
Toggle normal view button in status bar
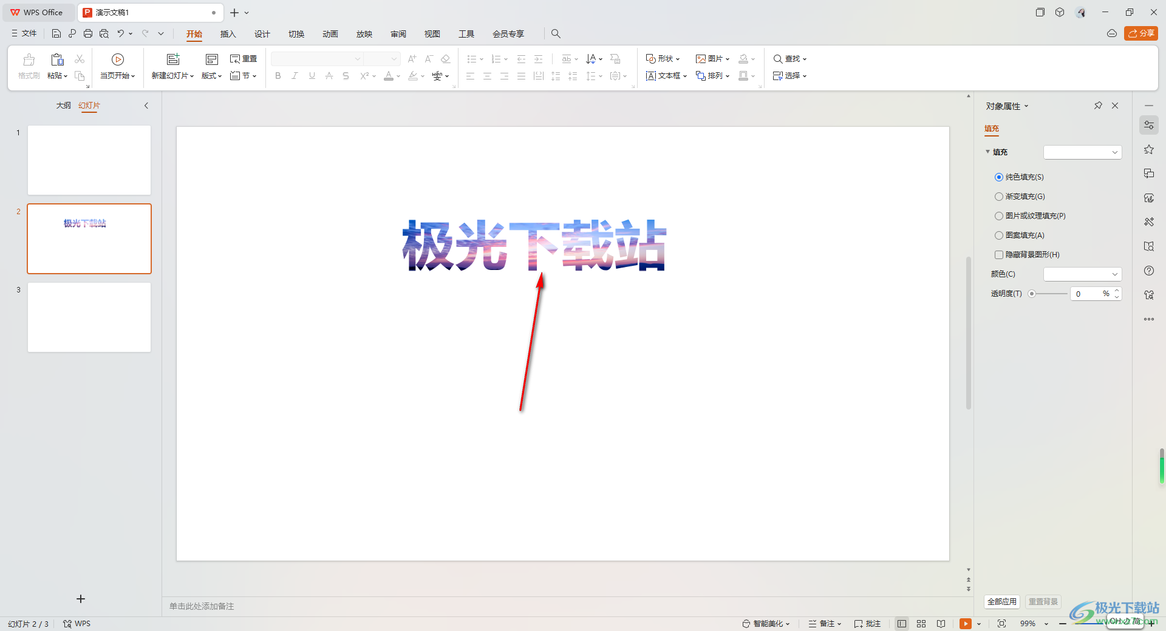[902, 624]
